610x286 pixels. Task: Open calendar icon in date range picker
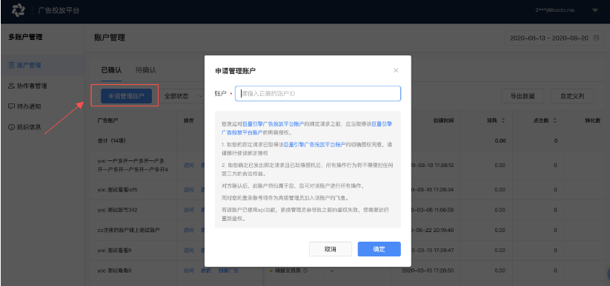[x=596, y=38]
